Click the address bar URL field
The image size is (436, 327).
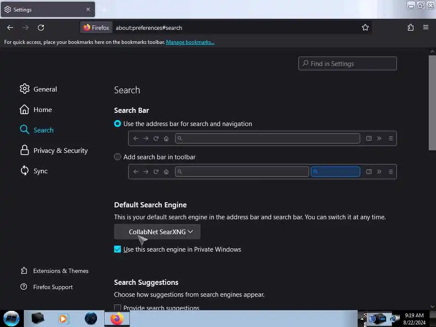(236, 28)
